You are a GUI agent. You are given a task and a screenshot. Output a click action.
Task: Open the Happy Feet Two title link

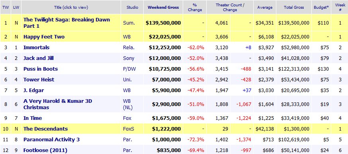coord(44,37)
